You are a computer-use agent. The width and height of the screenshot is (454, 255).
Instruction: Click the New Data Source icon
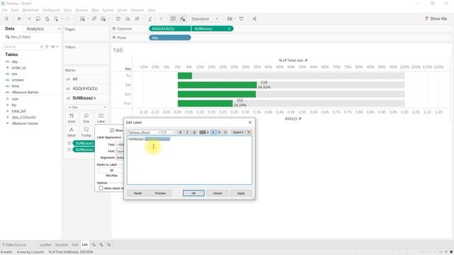47,19
